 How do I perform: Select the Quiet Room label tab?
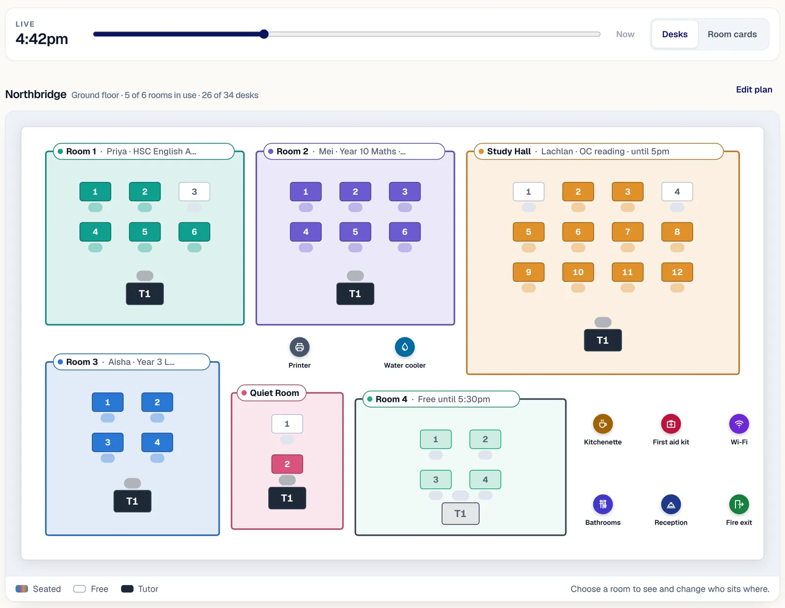271,393
